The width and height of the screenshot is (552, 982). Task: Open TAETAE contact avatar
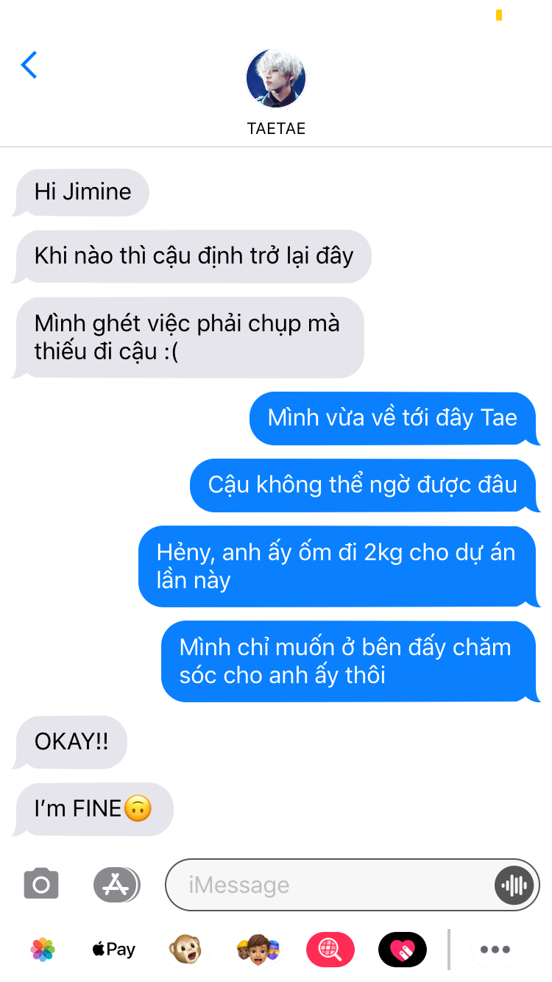pyautogui.click(x=276, y=79)
